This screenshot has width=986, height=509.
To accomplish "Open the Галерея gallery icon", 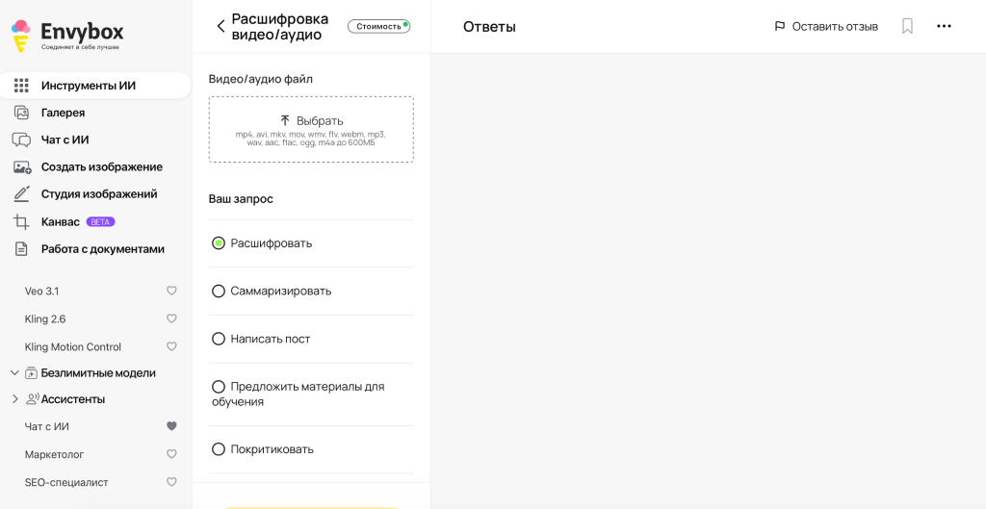I will (21, 114).
